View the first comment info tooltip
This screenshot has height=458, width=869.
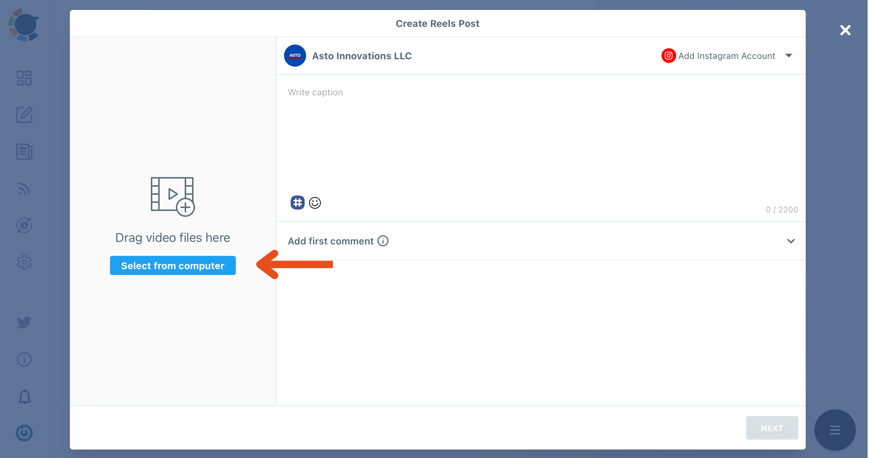click(x=383, y=241)
